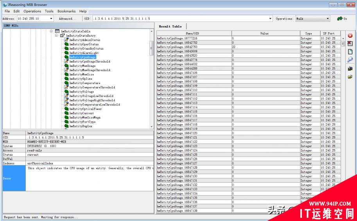The height and width of the screenshot is (221, 357).
Task: Open the Operations menu
Action: coord(32,11)
